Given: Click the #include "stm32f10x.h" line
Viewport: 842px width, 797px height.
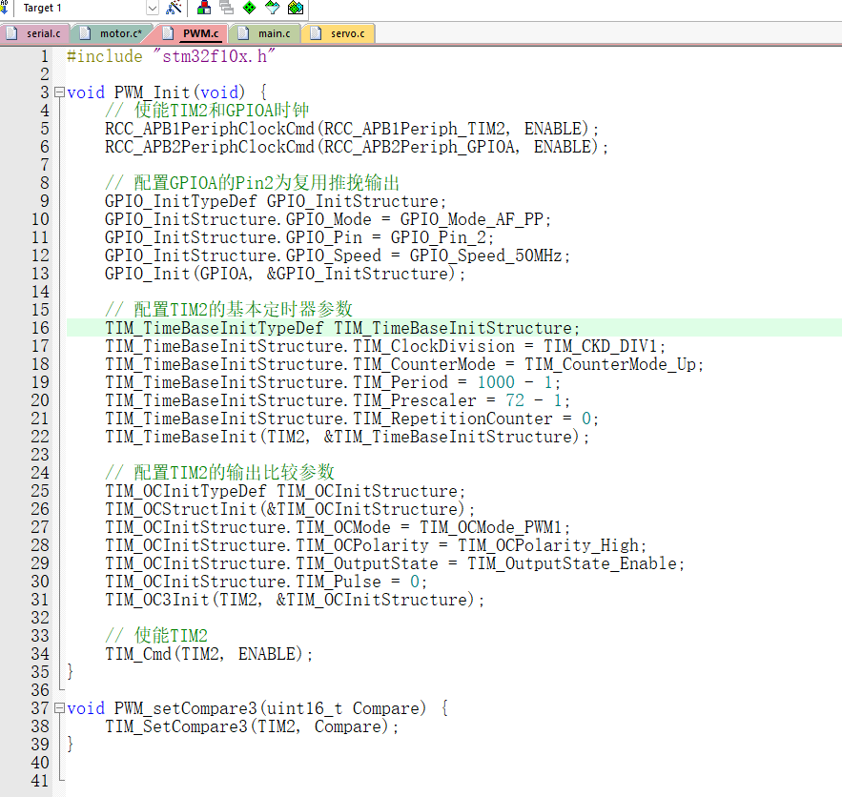Looking at the screenshot, I should coord(171,56).
